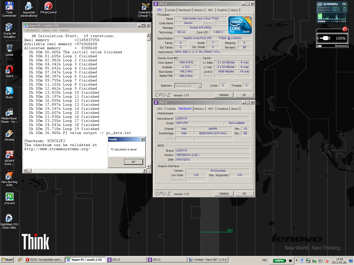Screen dimensions: 354x265
Task: Show hidden tray icons chevron
Action: (297, 260)
